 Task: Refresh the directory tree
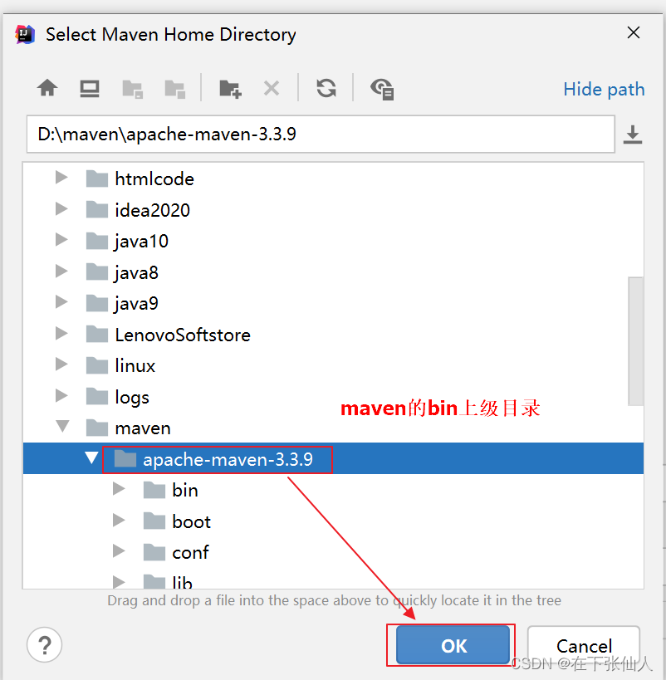click(x=326, y=89)
